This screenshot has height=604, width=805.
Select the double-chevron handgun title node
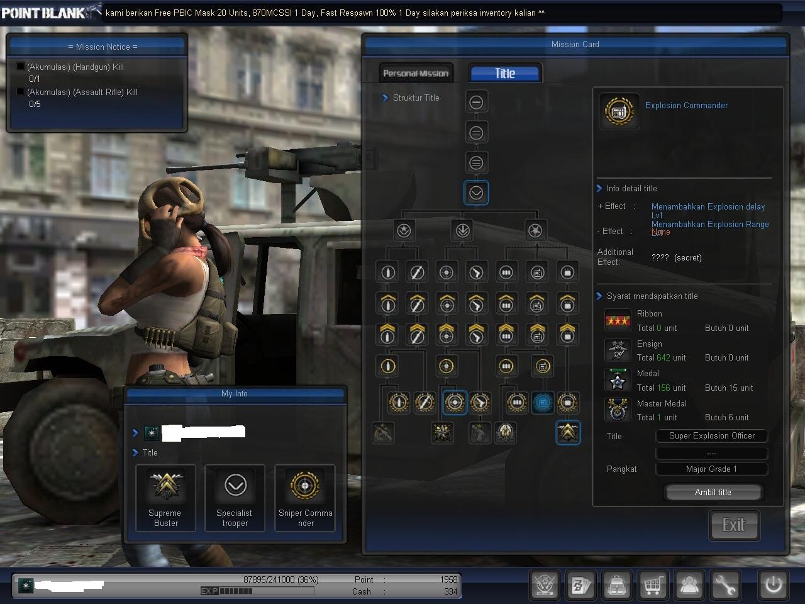(x=477, y=334)
